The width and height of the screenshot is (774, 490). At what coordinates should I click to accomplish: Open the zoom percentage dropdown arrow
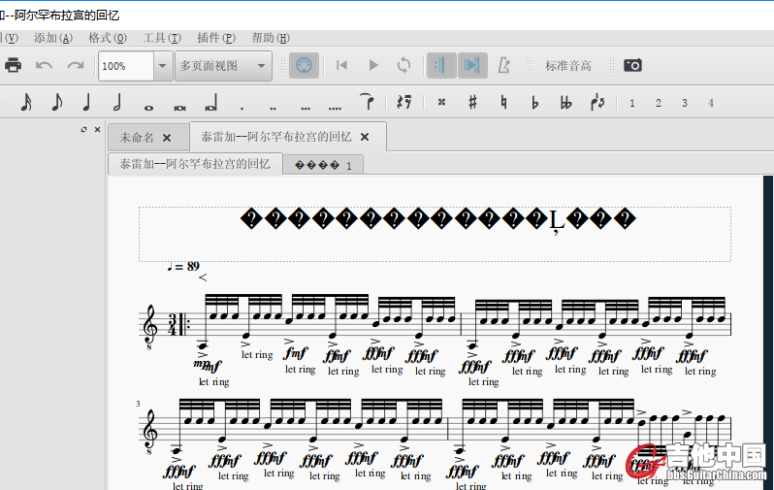click(x=162, y=66)
